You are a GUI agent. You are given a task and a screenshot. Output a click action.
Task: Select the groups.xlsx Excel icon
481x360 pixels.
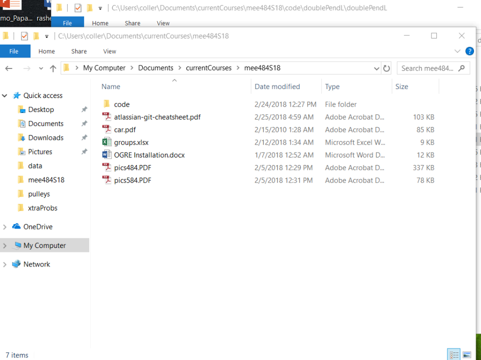(106, 142)
